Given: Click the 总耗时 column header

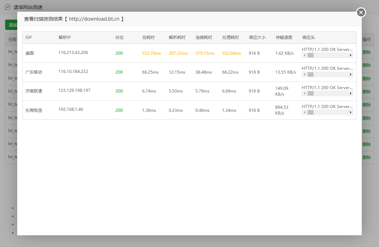Looking at the screenshot, I should click(x=148, y=37).
